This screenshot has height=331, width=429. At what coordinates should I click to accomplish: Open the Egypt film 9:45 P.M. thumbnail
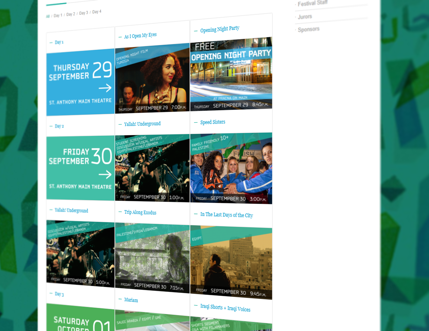[231, 263]
